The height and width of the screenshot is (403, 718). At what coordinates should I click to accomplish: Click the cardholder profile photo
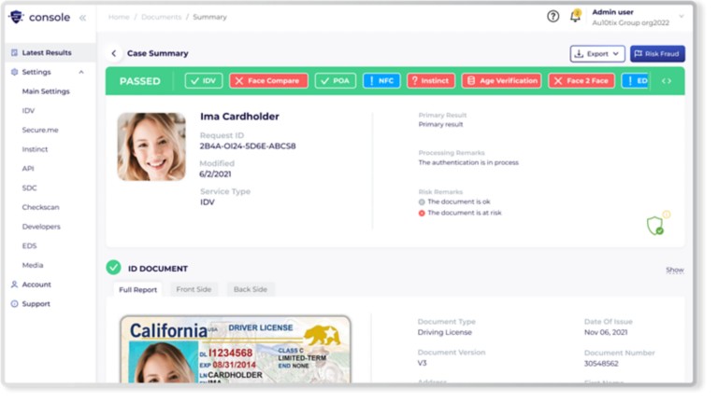click(x=151, y=146)
